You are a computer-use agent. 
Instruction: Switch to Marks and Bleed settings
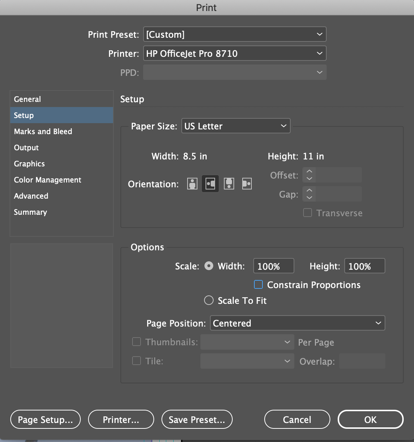tap(43, 131)
